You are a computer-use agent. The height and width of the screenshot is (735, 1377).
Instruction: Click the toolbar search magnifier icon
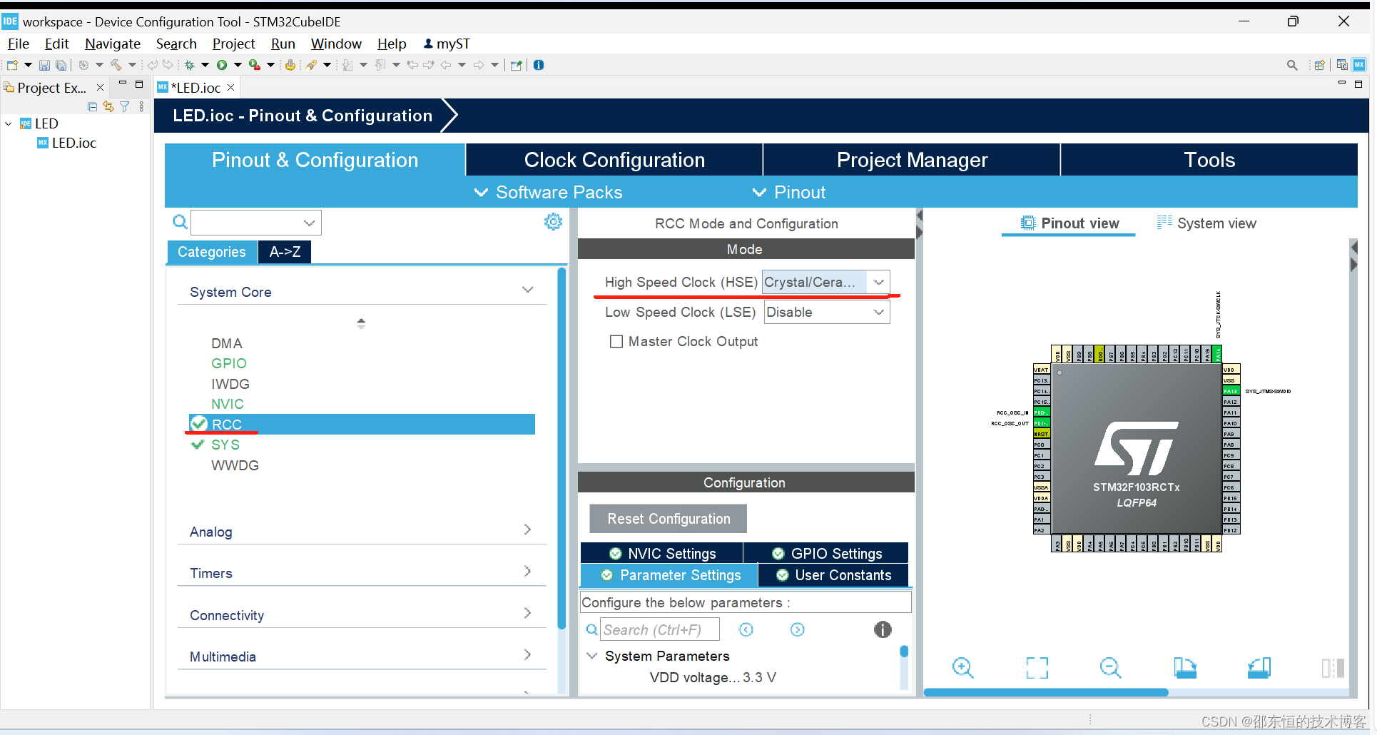(1292, 65)
